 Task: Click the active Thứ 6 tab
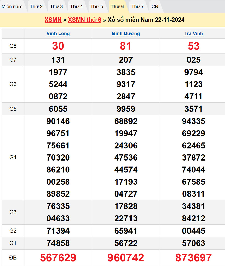(x=117, y=7)
